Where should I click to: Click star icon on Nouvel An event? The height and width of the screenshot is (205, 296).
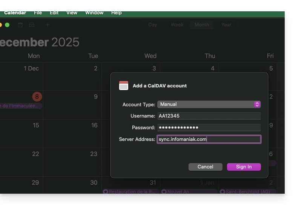[x=164, y=192]
